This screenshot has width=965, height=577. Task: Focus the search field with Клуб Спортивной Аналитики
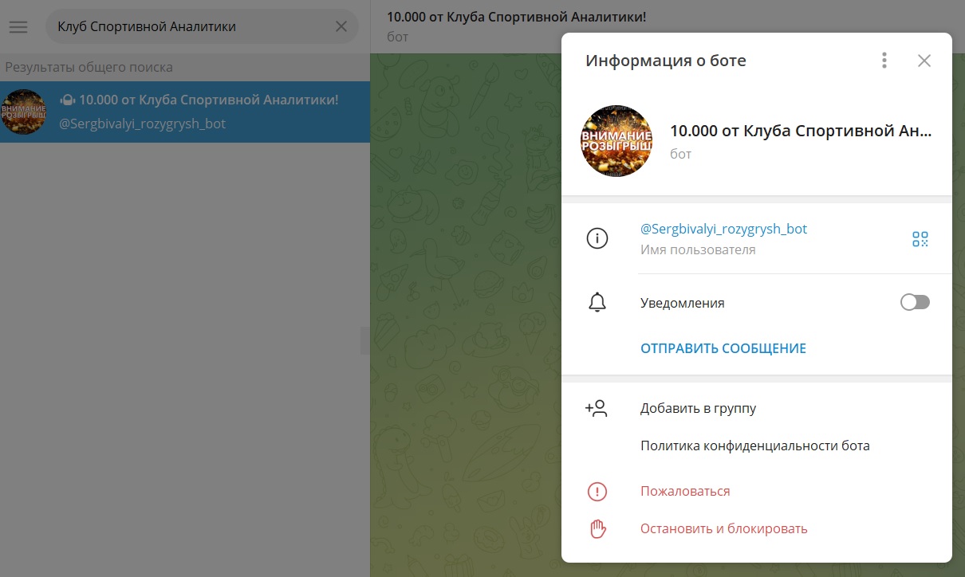click(x=191, y=27)
